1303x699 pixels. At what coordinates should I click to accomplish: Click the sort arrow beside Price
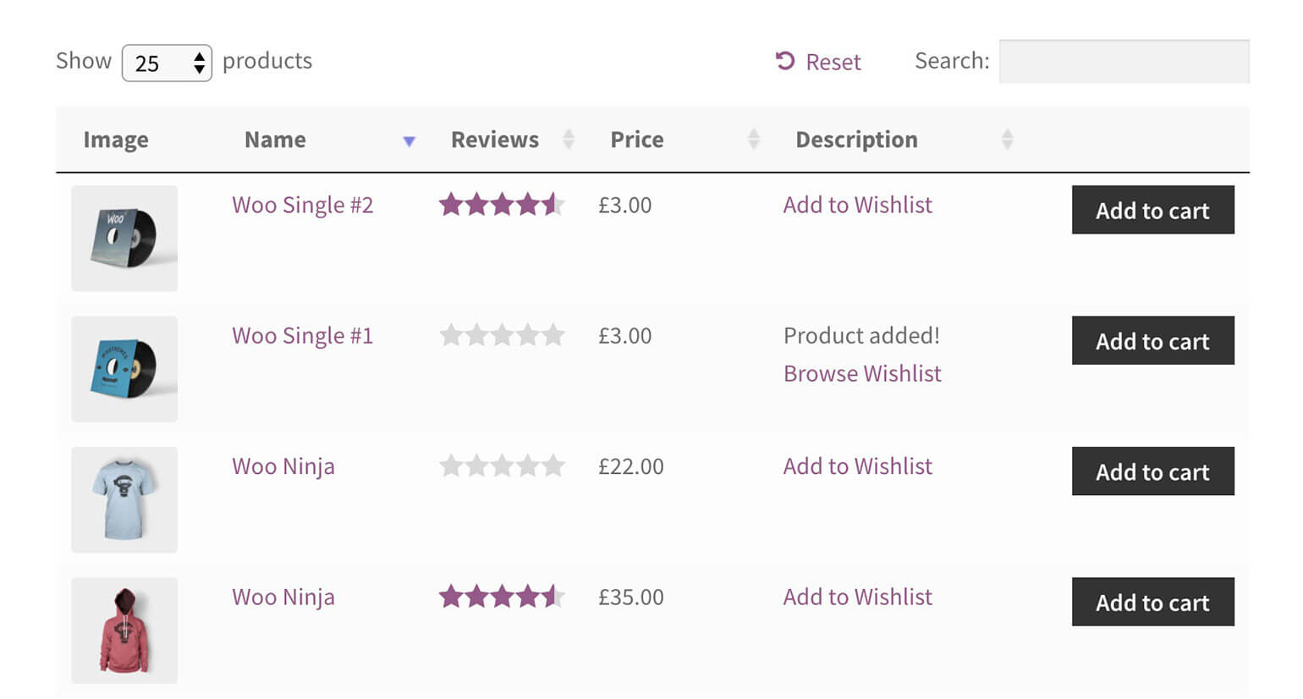click(752, 139)
